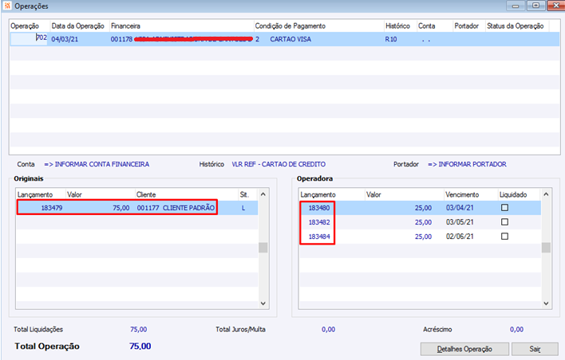Click Detalhes Operação button
The height and width of the screenshot is (360, 565).
[x=464, y=349]
